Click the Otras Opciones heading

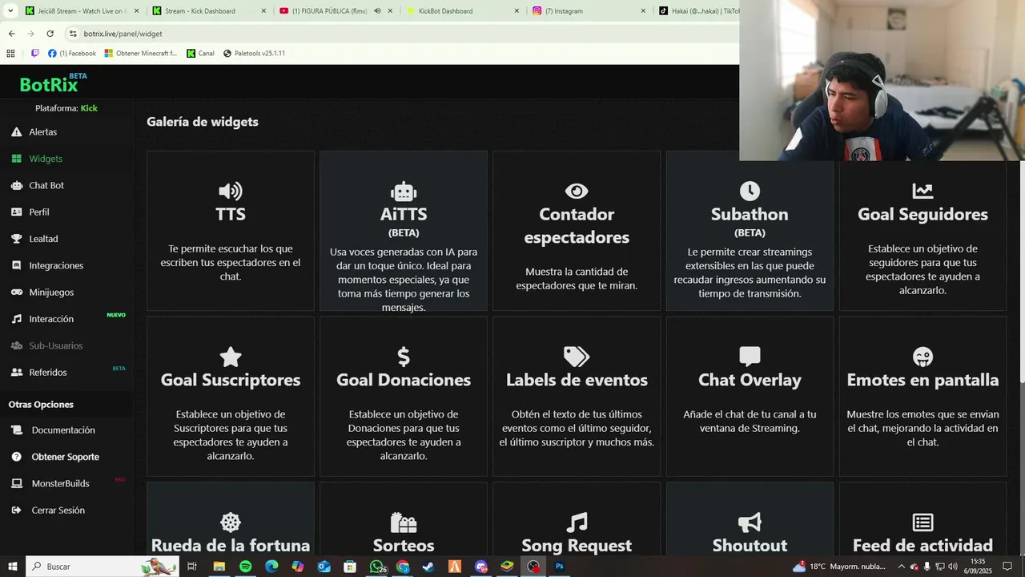41,405
